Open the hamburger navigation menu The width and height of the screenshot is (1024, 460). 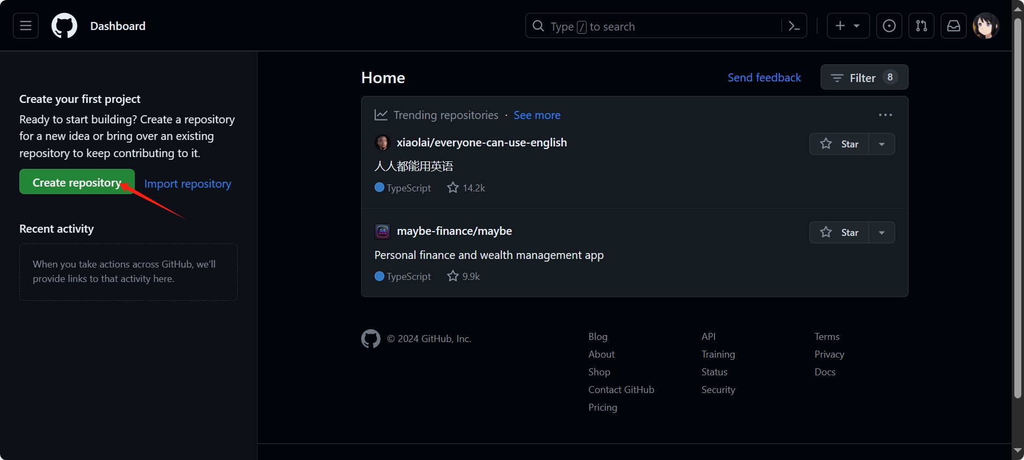(x=26, y=26)
